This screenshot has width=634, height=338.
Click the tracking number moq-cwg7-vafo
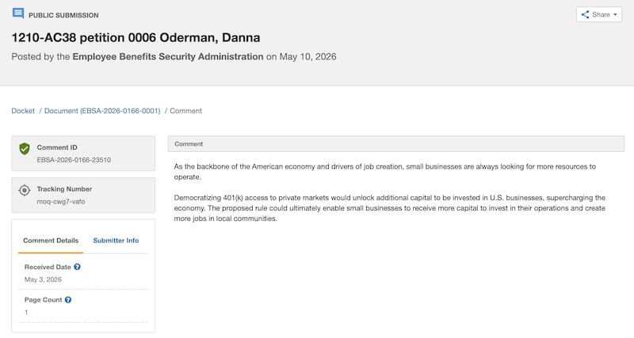(x=61, y=202)
